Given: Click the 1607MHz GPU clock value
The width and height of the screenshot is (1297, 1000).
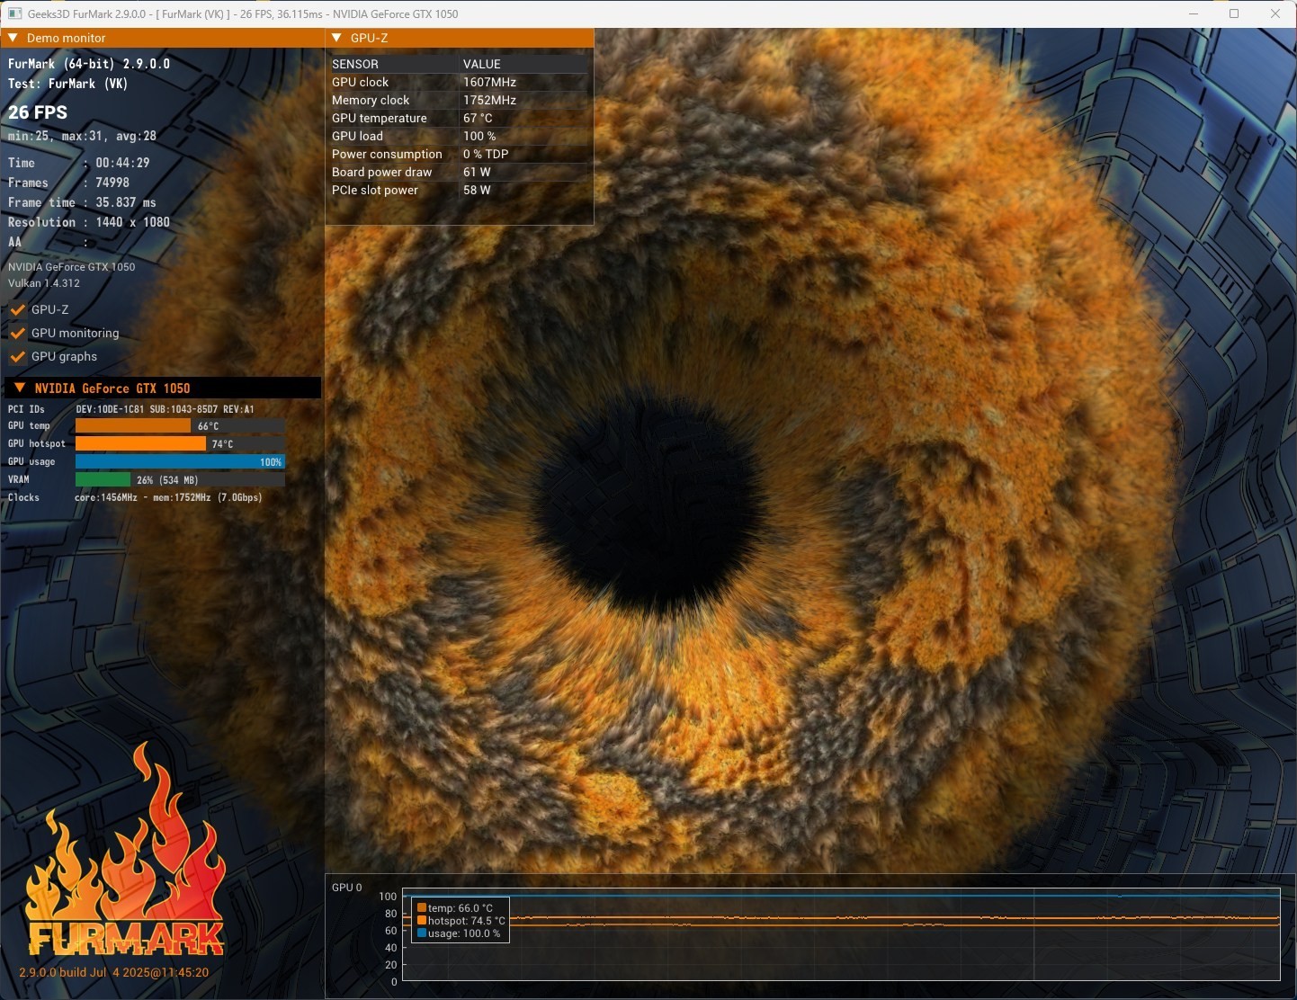Looking at the screenshot, I should [490, 82].
